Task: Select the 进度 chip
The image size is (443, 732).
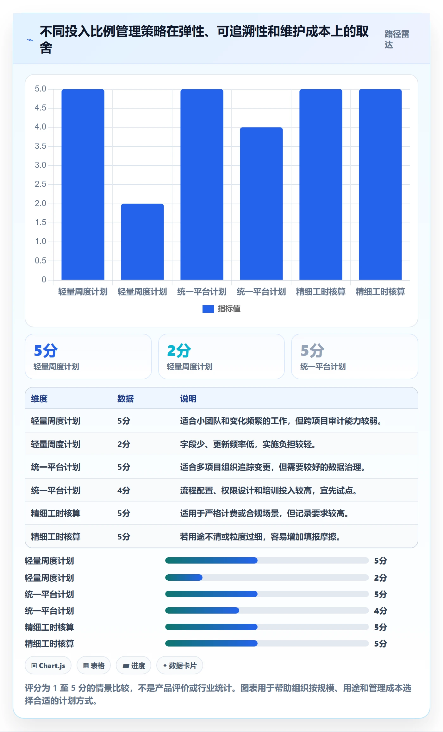Action: tap(134, 666)
